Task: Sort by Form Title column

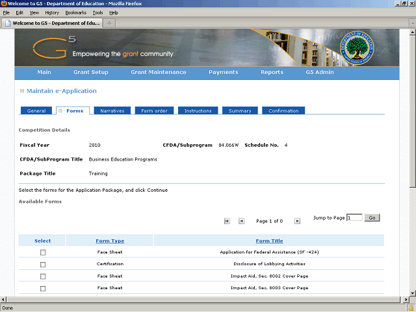Action: (x=269, y=241)
